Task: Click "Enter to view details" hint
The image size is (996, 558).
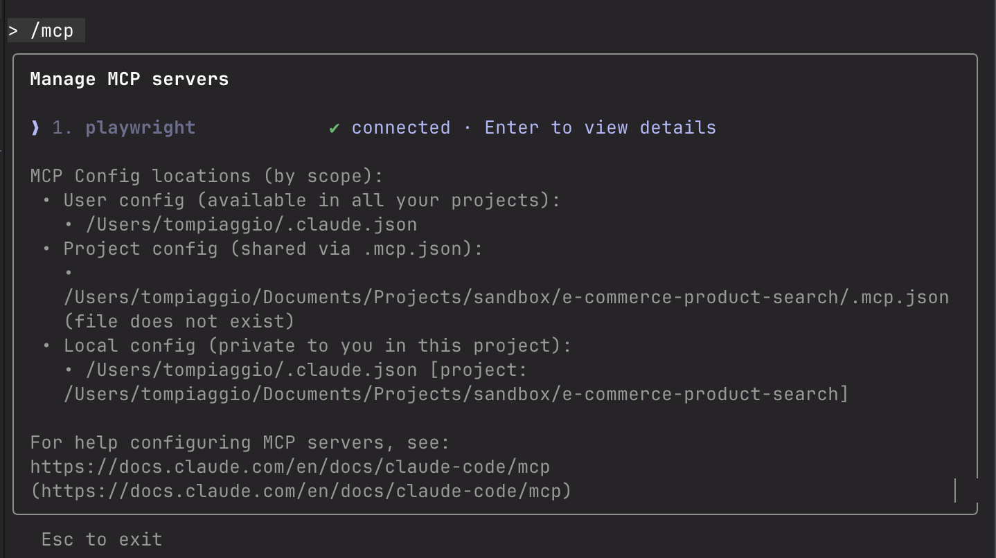Action: coord(600,128)
